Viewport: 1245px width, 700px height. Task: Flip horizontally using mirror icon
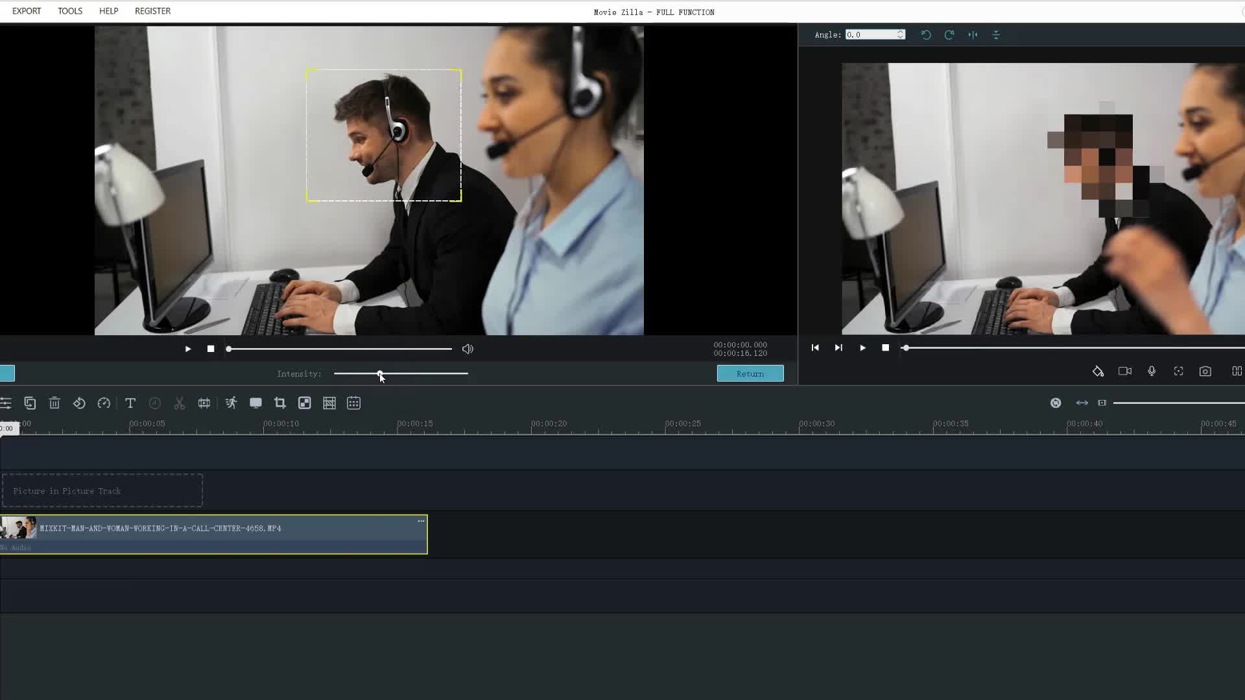click(x=973, y=35)
